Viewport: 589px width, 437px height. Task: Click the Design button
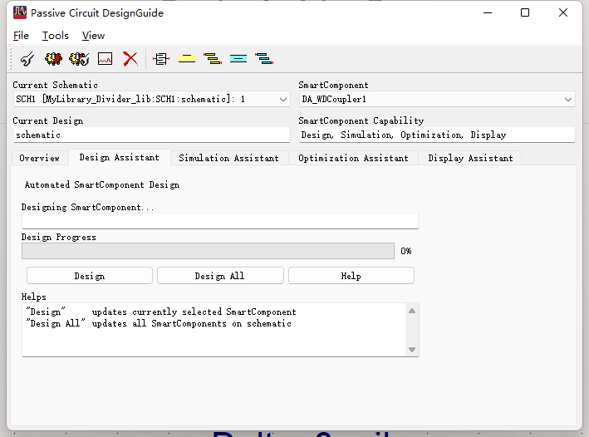pyautogui.click(x=90, y=276)
